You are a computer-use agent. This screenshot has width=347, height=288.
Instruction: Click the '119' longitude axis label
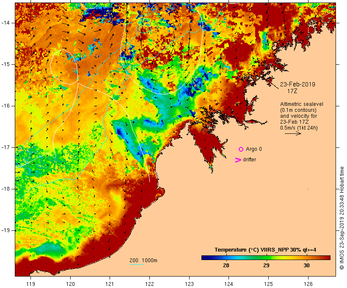click(30, 284)
